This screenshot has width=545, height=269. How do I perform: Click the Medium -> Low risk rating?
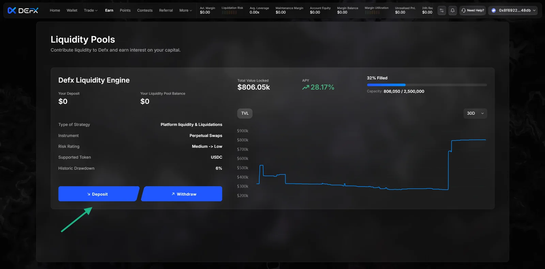(x=207, y=146)
